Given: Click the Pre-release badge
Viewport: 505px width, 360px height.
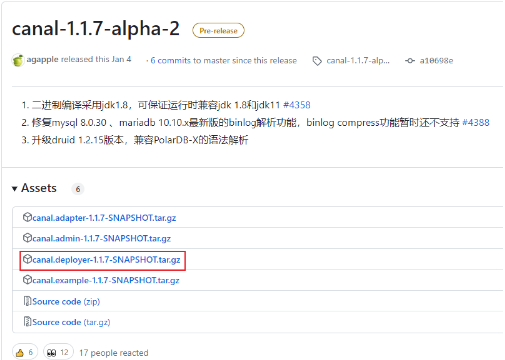Looking at the screenshot, I should (x=218, y=30).
